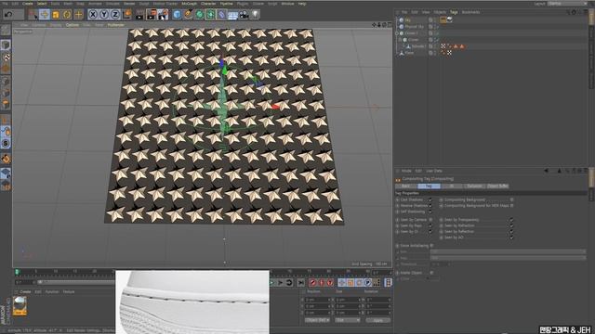The image size is (595, 334).
Task: Click the last used tool plus icon
Action: point(78,15)
